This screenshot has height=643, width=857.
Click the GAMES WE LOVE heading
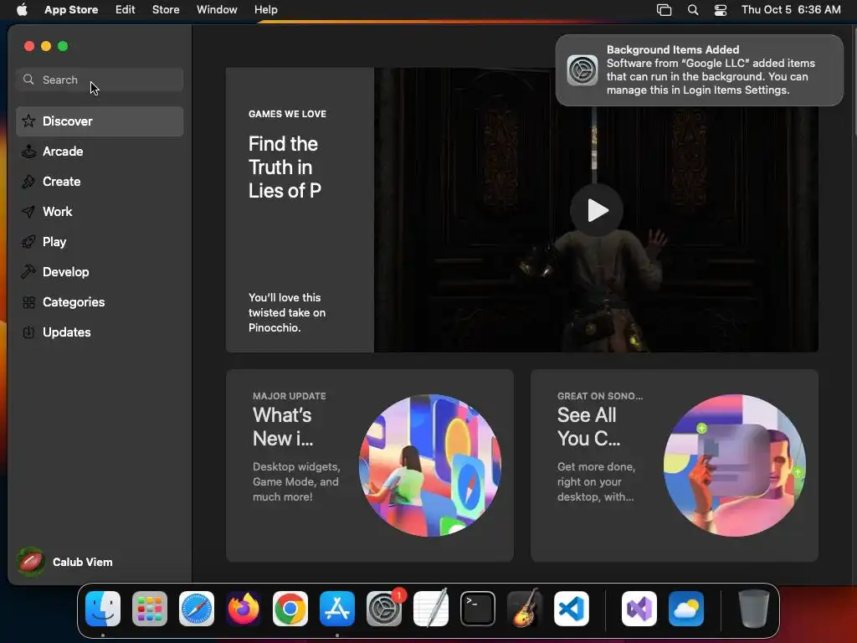pos(288,114)
